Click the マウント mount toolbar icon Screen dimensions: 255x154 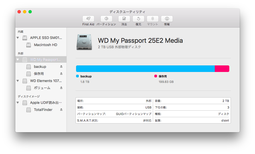coord(153,19)
